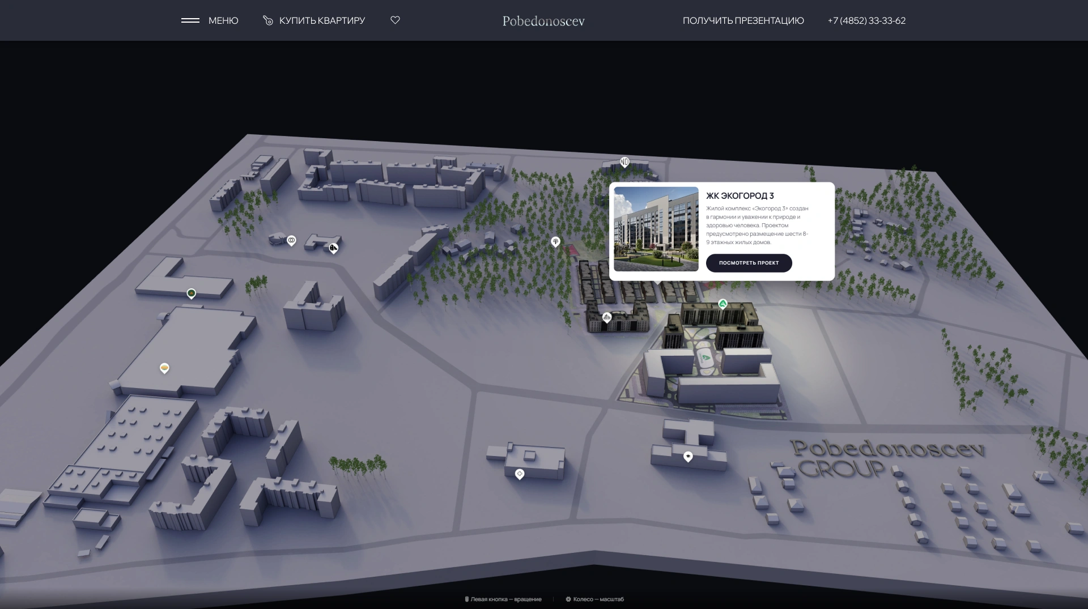
Task: Select the tree park map marker
Action: 555,242
